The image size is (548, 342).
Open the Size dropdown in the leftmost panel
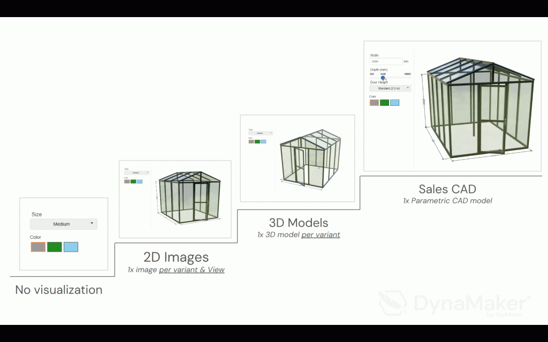[63, 224]
